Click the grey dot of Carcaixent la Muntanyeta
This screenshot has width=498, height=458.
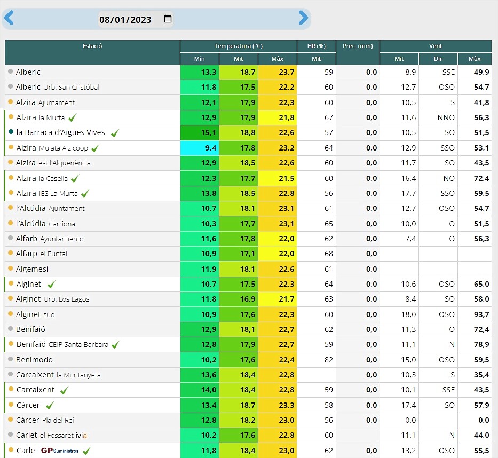point(11,374)
